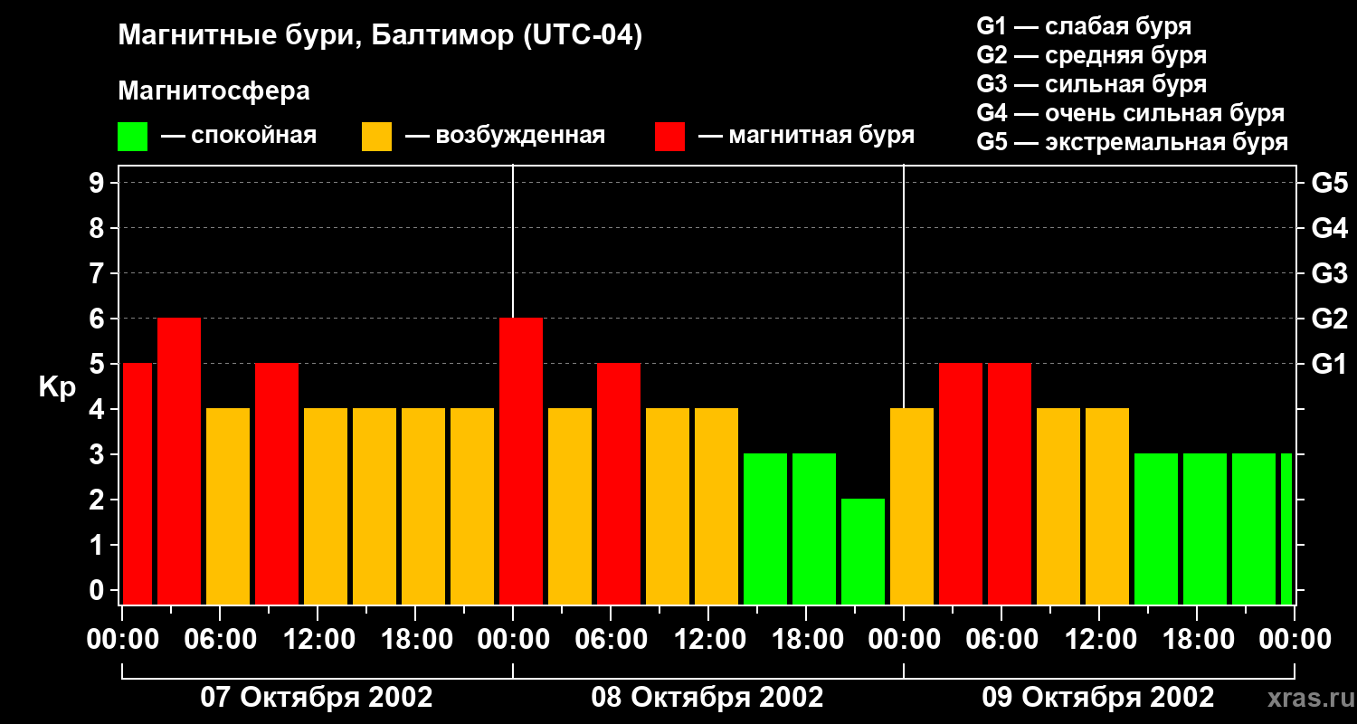
Task: Click the green "спокойная" legend swatch
Action: [x=132, y=137]
